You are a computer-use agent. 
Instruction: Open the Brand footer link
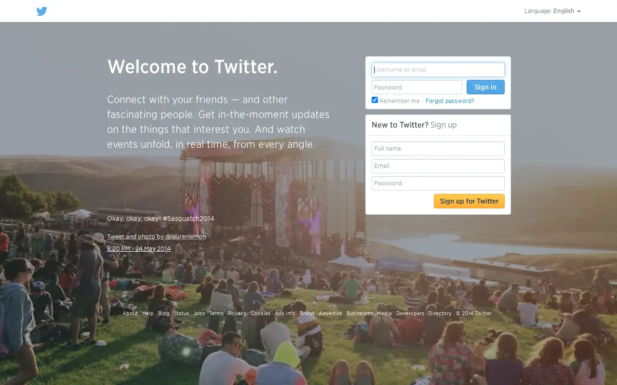click(307, 313)
